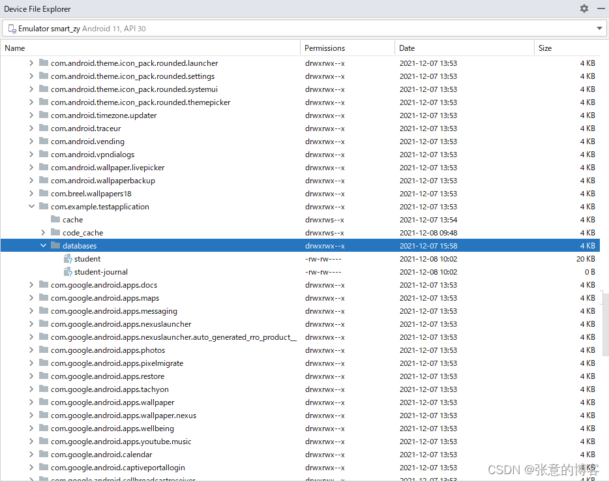Click folder icon of com.google.android.apps.restore
The width and height of the screenshot is (609, 482).
[x=44, y=376]
